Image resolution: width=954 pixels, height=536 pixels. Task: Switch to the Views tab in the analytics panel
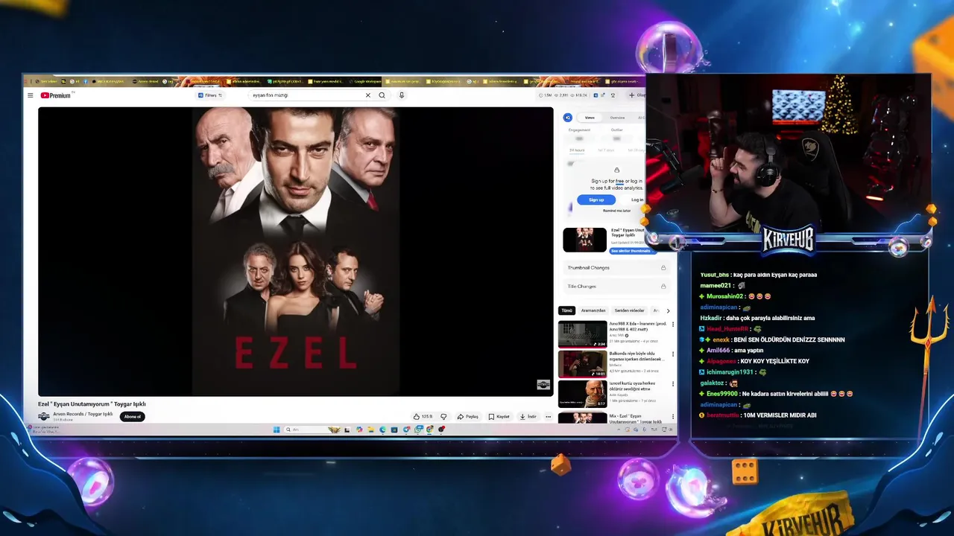click(590, 118)
